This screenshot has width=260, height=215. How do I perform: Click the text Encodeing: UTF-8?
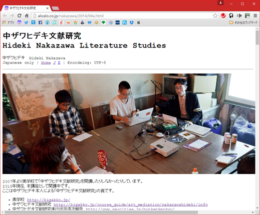coord(87,62)
